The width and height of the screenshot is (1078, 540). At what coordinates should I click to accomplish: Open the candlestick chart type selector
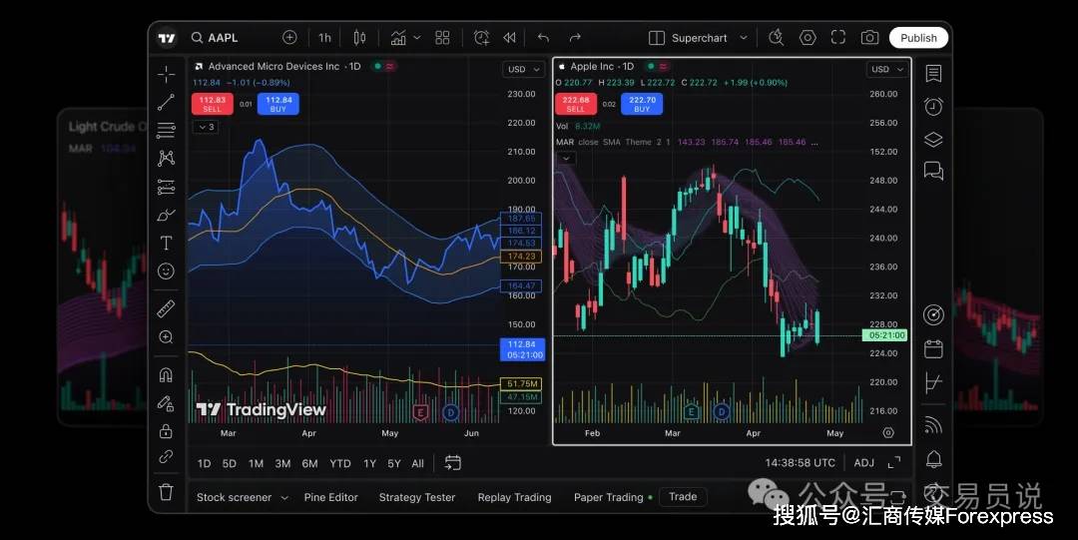359,38
